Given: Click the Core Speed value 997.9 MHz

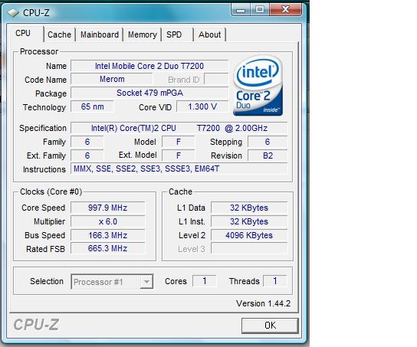Looking at the screenshot, I should [x=108, y=208].
